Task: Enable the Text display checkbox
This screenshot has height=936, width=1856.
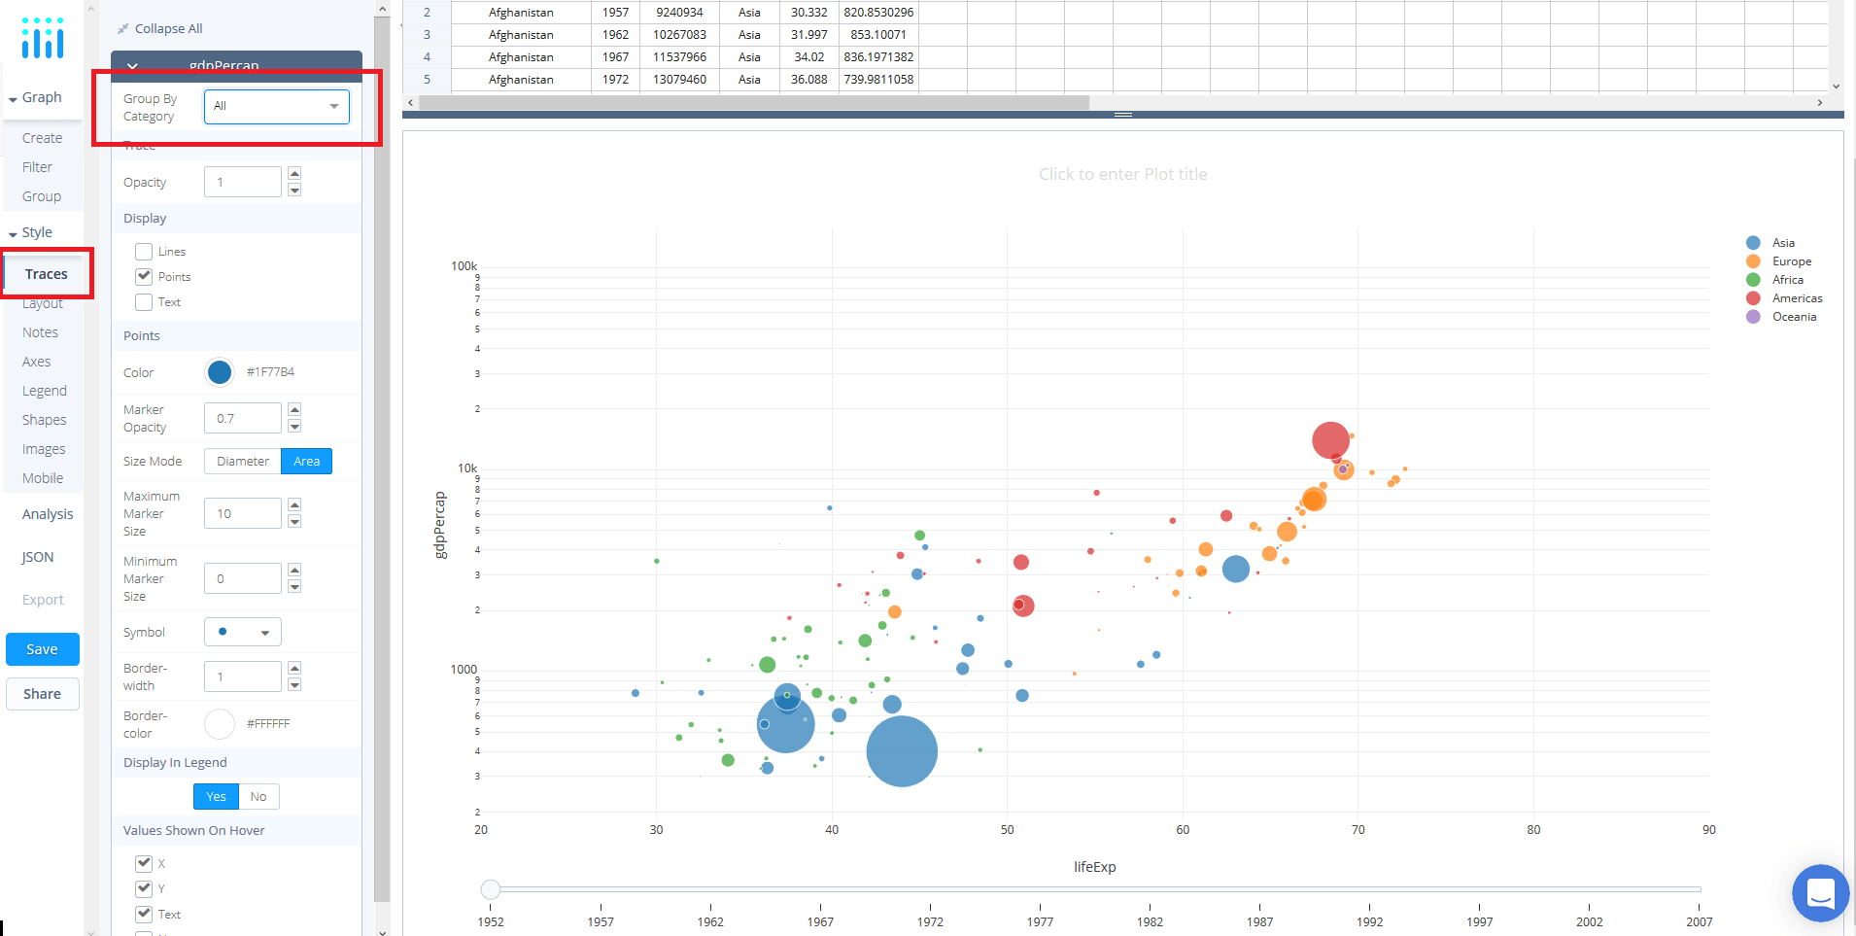Action: point(144,302)
